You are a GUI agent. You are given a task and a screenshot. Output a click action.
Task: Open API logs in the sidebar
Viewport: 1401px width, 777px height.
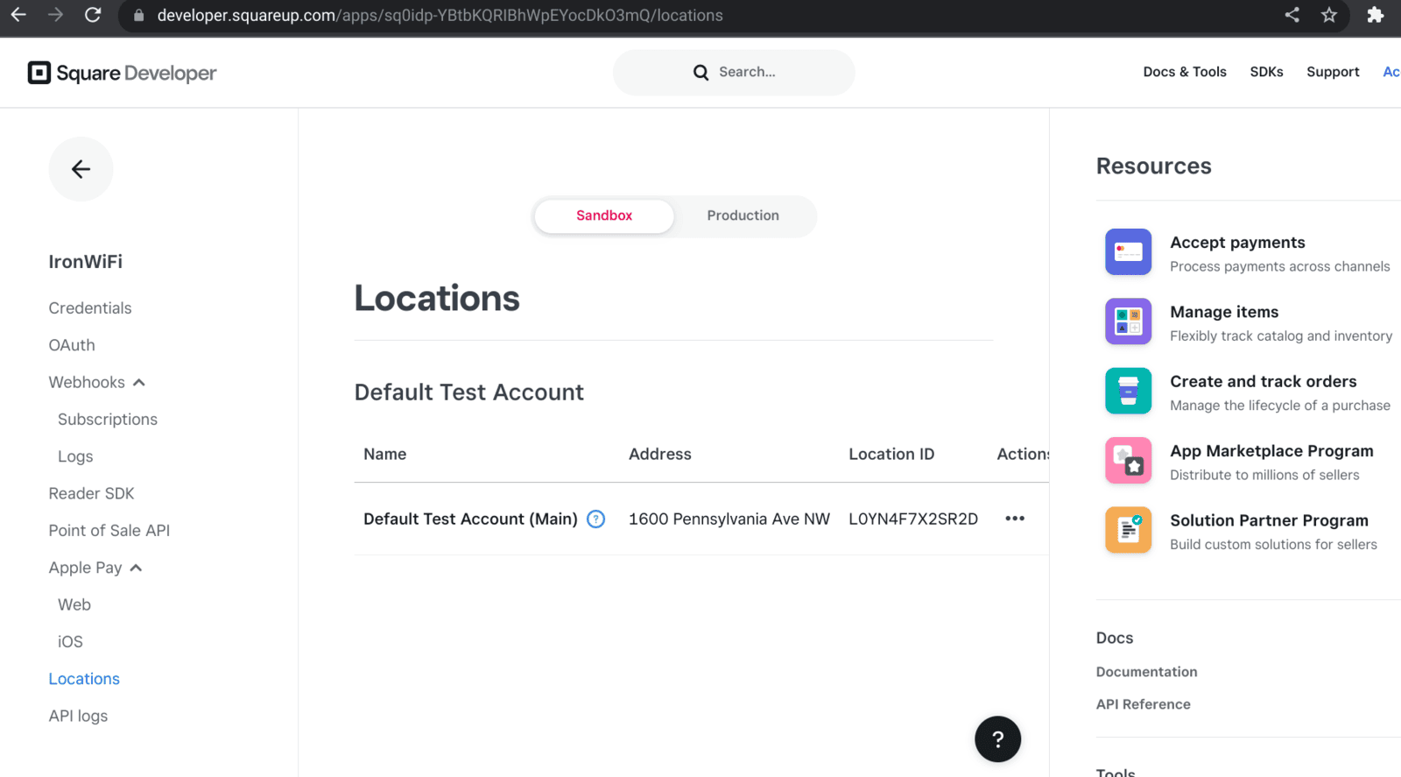tap(79, 716)
